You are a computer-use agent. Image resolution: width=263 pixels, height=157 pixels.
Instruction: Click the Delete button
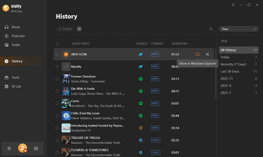[65, 29]
